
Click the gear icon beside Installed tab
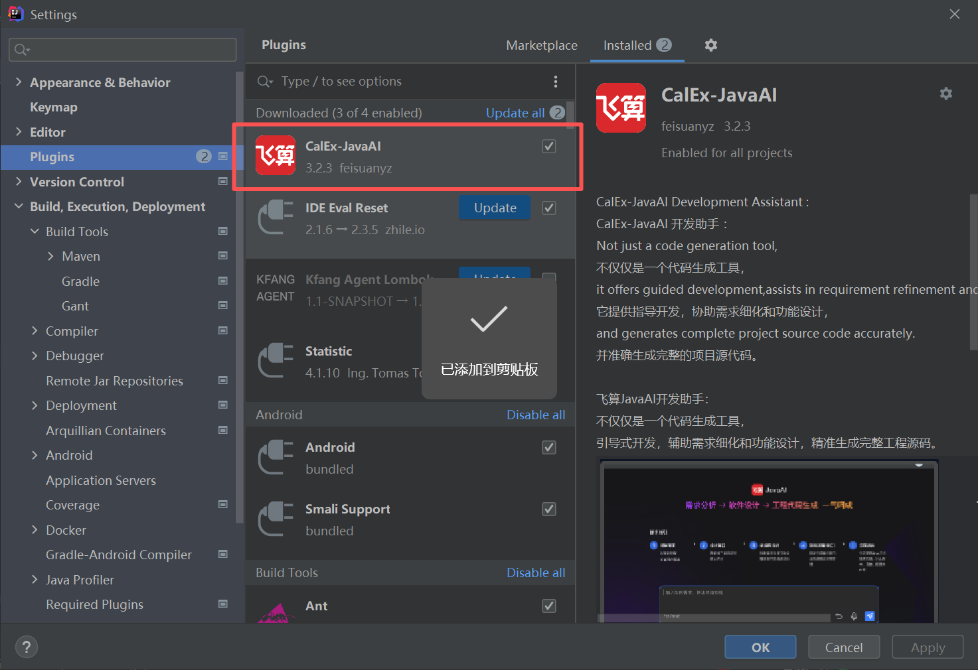click(710, 45)
